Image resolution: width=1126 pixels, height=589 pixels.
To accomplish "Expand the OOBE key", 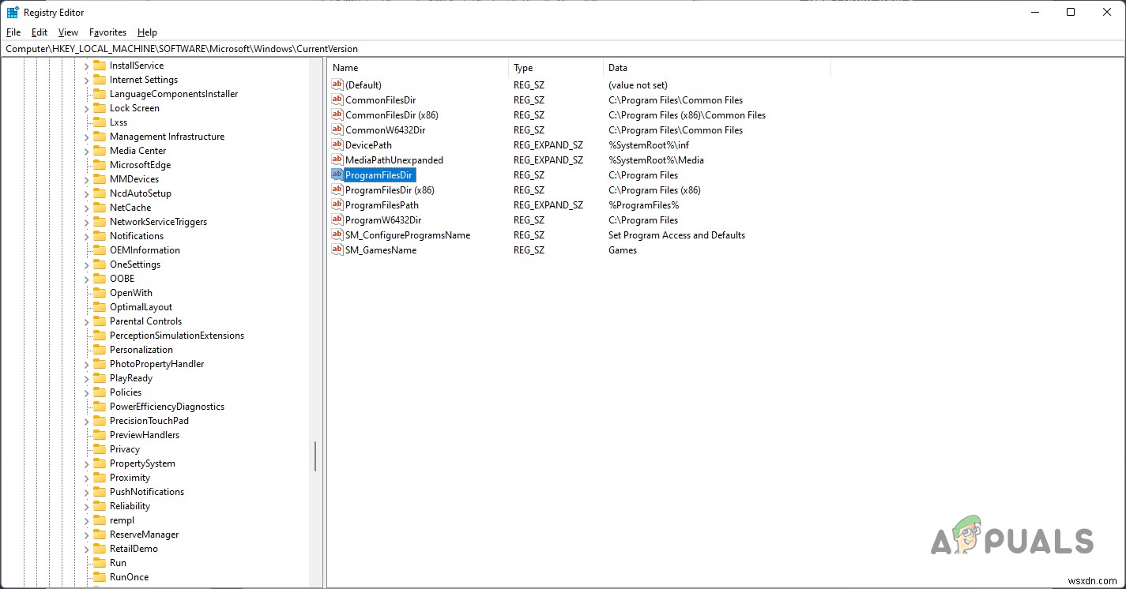I will click(x=87, y=279).
